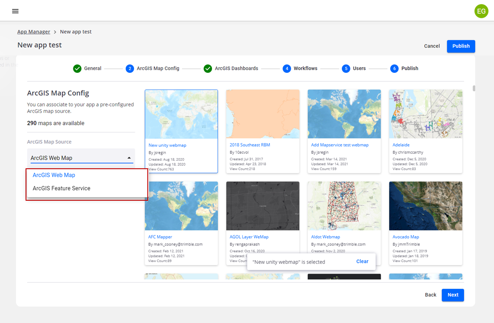Screen dimensions: 494x323
Task: Open Add Mapservice test webmap title link
Action: pos(340,145)
